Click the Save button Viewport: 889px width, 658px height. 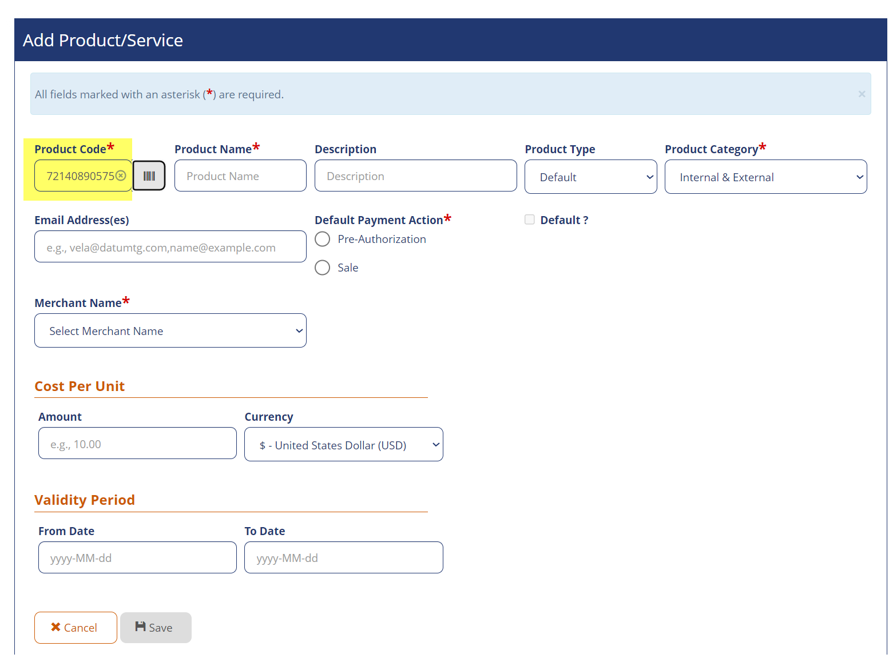coord(156,628)
